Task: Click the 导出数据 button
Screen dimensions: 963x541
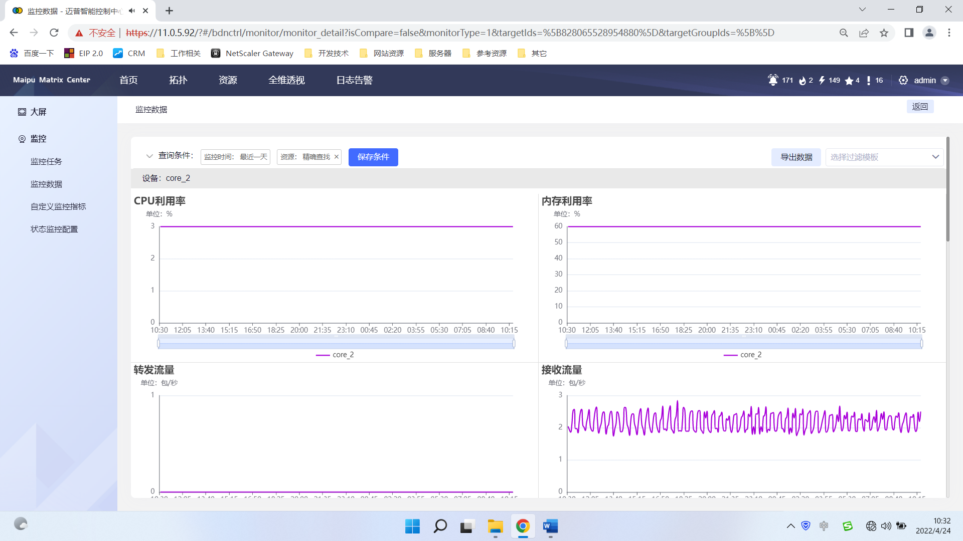Action: pos(796,157)
